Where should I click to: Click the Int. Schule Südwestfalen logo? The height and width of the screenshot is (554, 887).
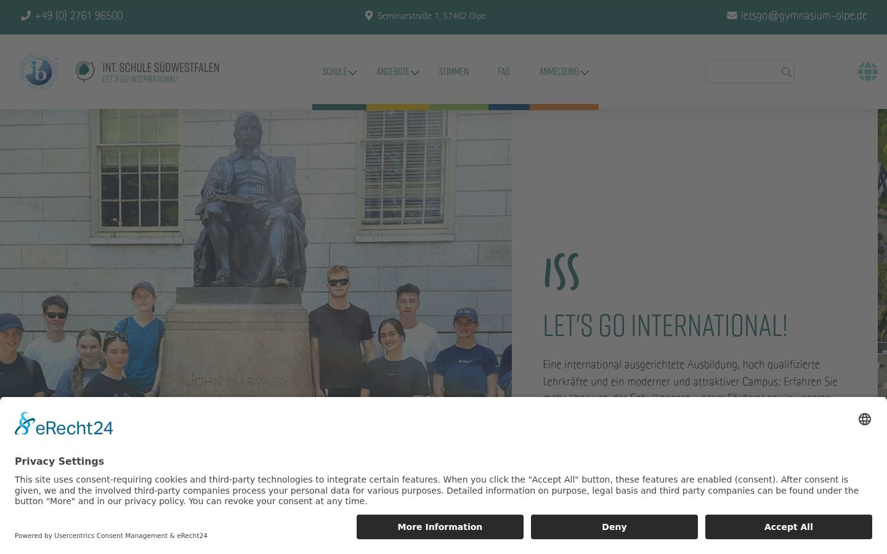tap(147, 72)
